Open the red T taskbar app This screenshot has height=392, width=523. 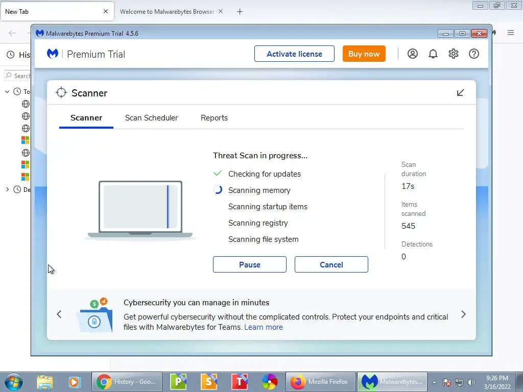point(240,382)
